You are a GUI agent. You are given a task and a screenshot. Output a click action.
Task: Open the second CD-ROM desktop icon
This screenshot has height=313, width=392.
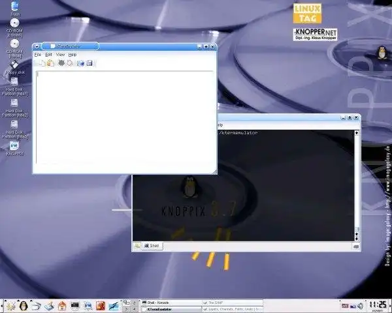14,48
